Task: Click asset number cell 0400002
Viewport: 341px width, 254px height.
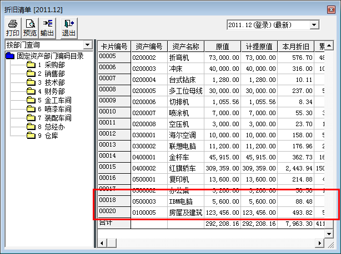Action: coord(149,168)
